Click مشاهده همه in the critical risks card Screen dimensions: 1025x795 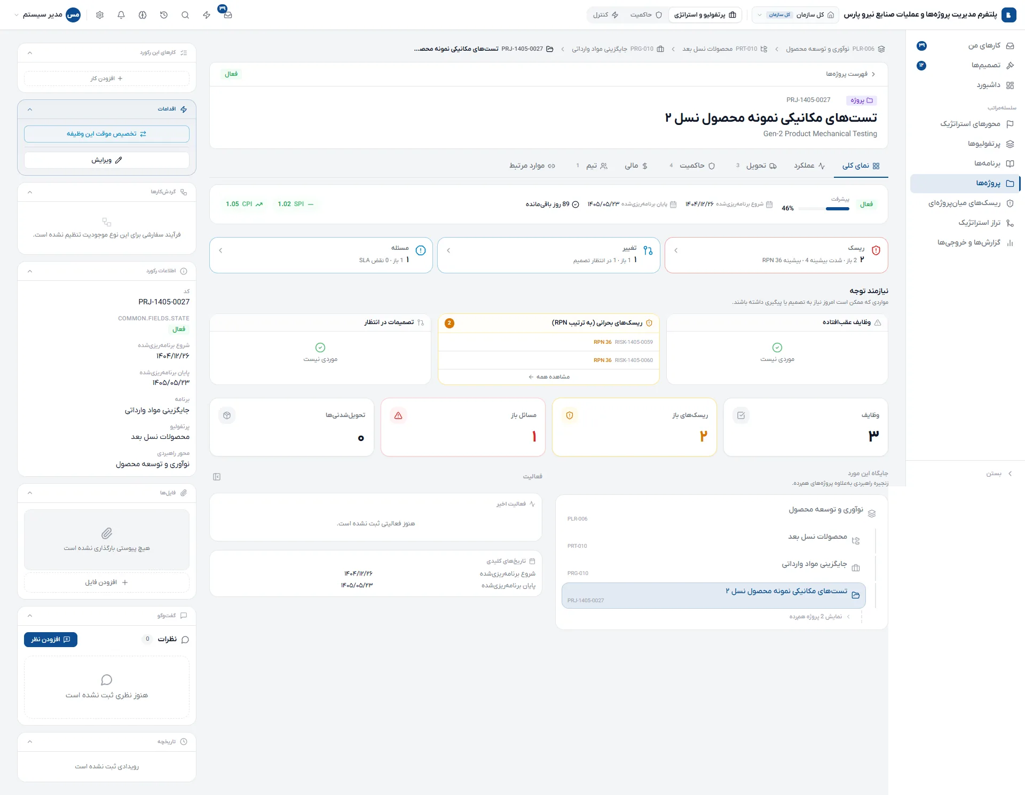point(549,377)
